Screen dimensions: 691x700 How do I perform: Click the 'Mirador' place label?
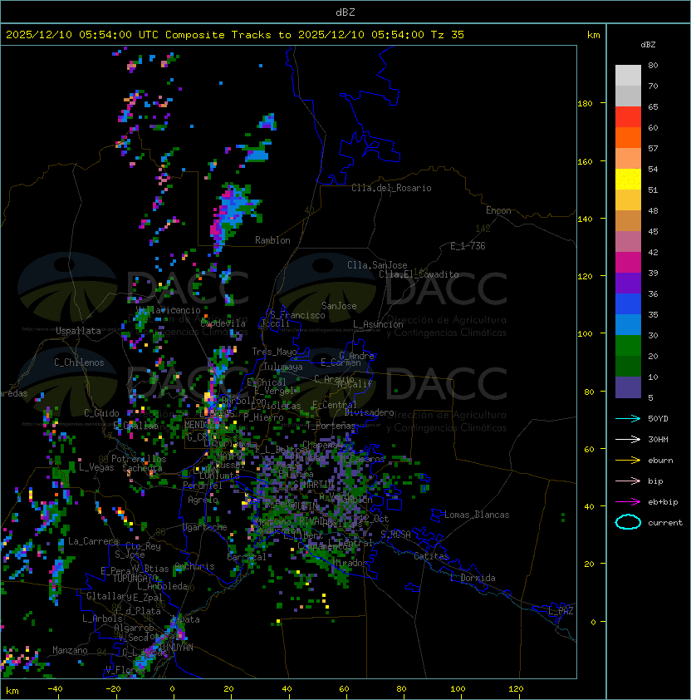(350, 563)
